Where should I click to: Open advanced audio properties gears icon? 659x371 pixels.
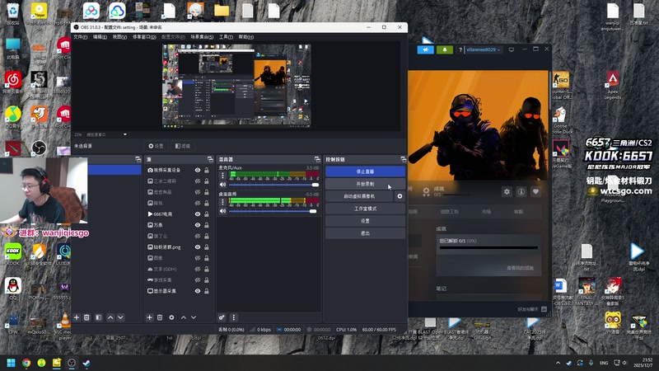pos(222,317)
